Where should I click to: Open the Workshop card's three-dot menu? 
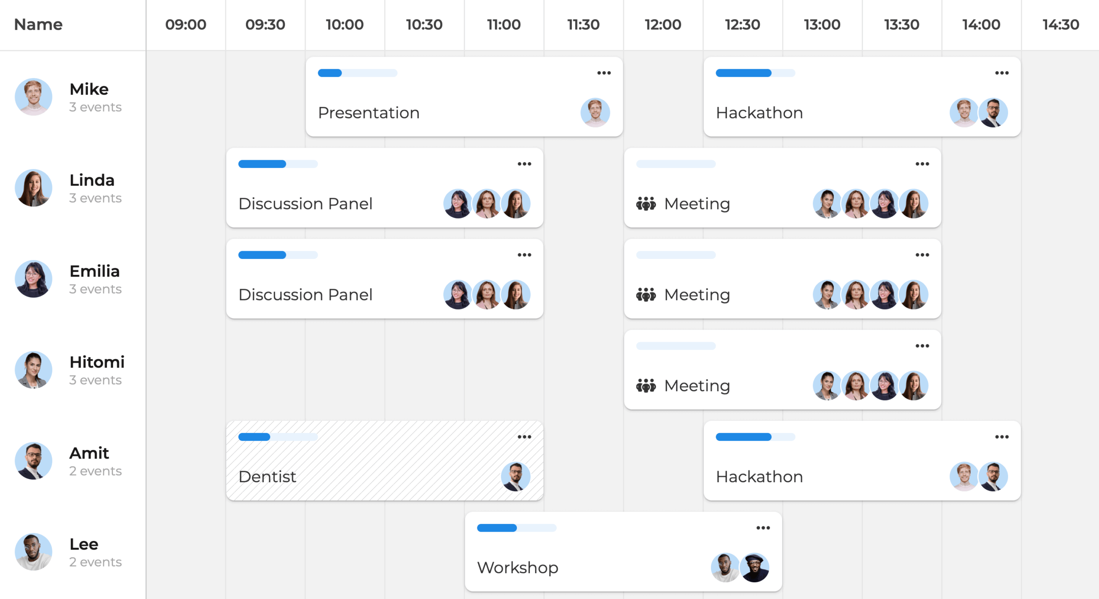(x=763, y=528)
